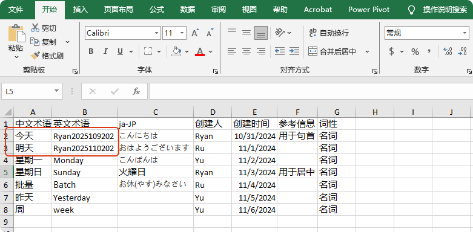Click the text orientation icon

[x=280, y=33]
